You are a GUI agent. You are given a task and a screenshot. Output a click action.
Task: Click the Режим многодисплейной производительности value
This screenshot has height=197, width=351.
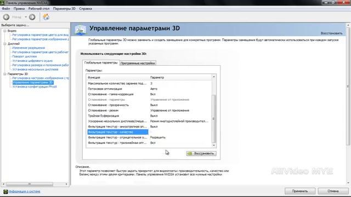(x=179, y=121)
